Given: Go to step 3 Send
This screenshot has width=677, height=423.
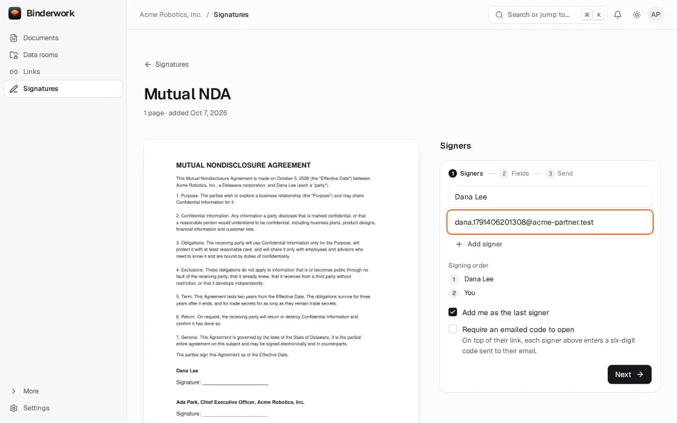Looking at the screenshot, I should coord(560,173).
